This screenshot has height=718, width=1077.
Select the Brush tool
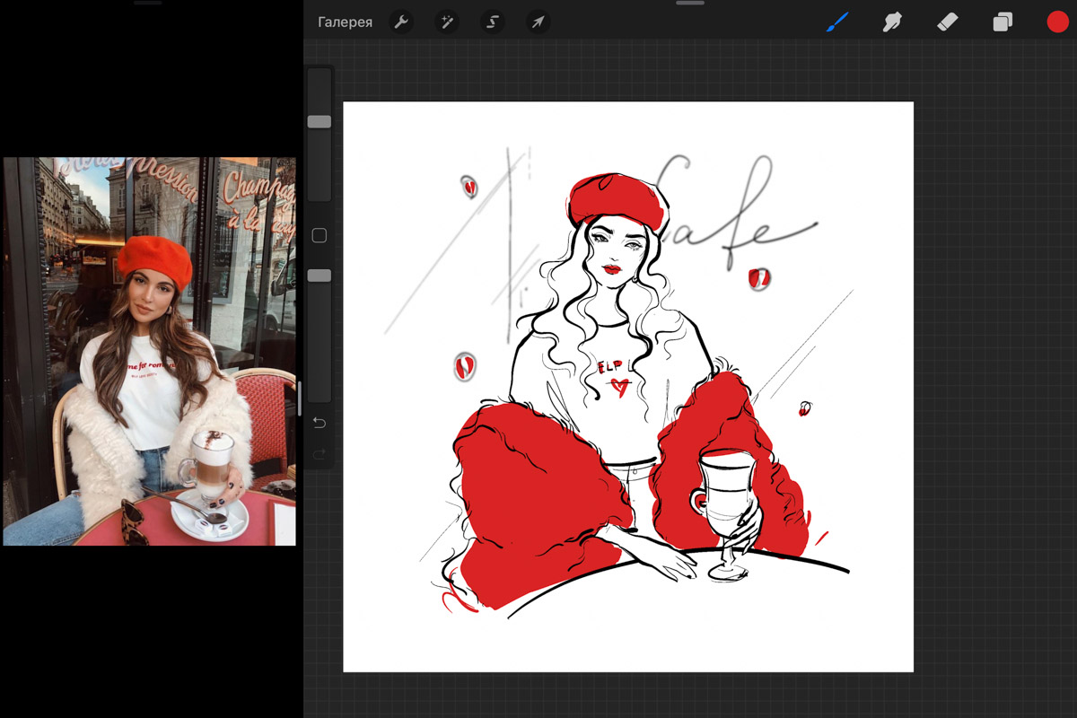[836, 22]
